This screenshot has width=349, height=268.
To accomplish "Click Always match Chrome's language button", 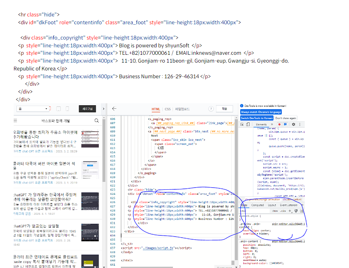I will click(x=261, y=112).
